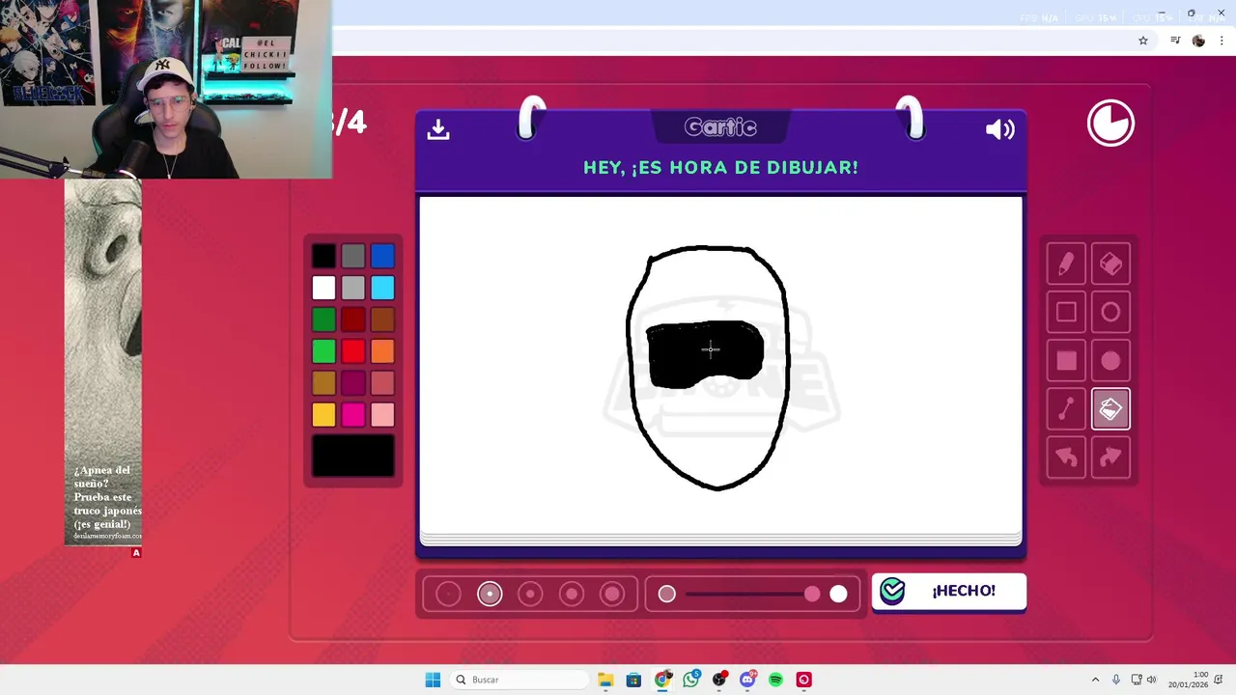Open Chrome from the taskbar
Viewport: 1236px width, 695px height.
click(x=662, y=680)
